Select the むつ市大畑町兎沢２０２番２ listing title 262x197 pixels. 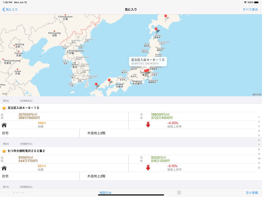click(26, 151)
